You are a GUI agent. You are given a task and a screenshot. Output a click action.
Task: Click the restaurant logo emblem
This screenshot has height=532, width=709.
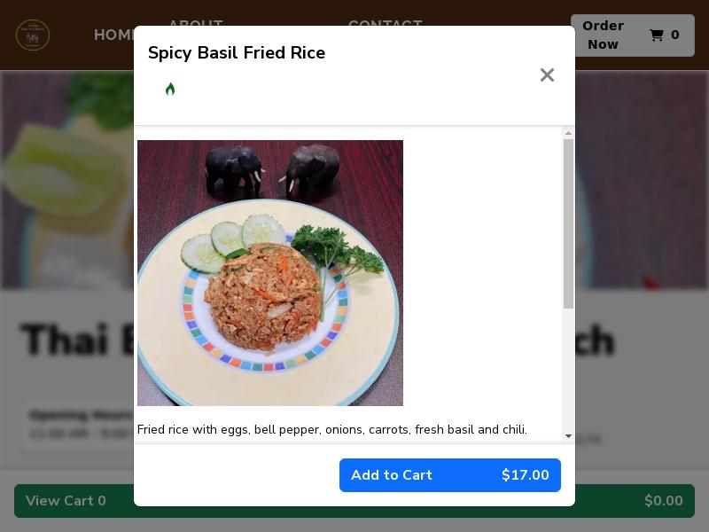click(33, 35)
